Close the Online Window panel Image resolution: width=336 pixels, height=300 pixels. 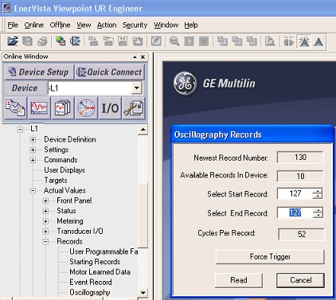(143, 56)
